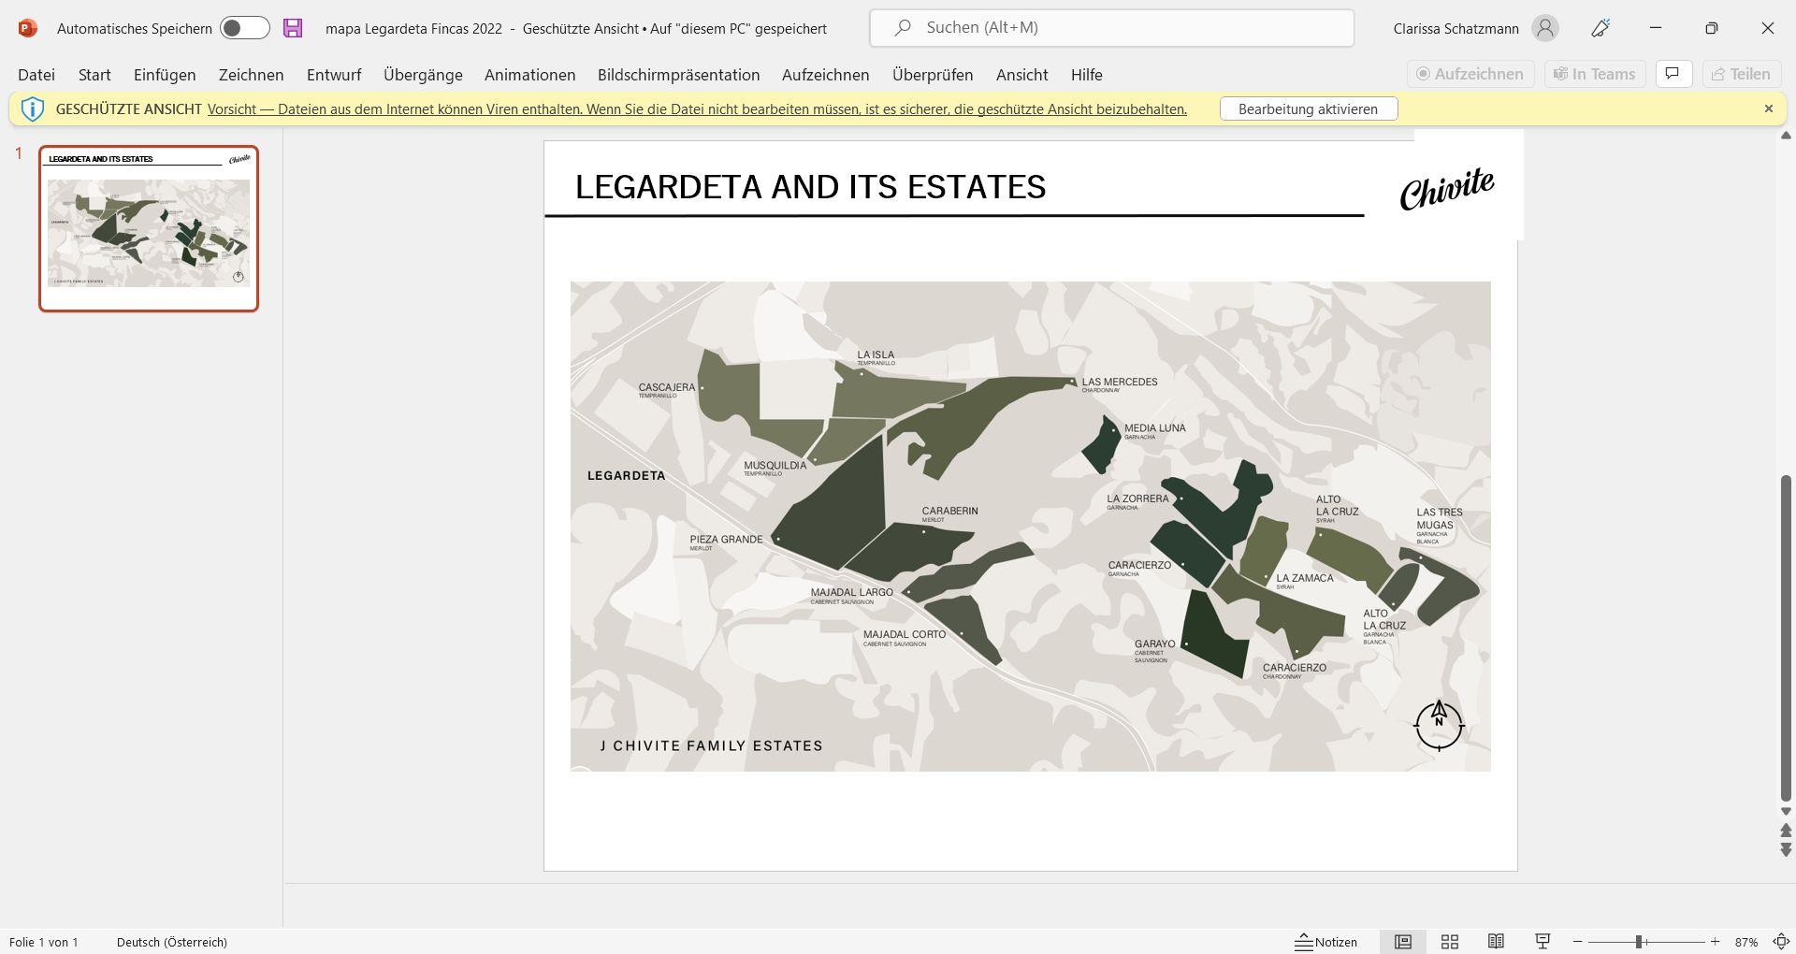
Task: Click the zoom in plus icon
Action: point(1715,942)
